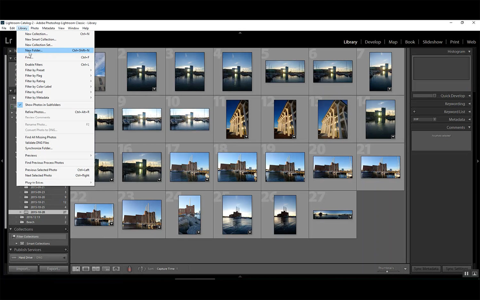Viewport: 480px width, 300px height.
Task: Switch to Grid view icon
Action: coord(76,269)
